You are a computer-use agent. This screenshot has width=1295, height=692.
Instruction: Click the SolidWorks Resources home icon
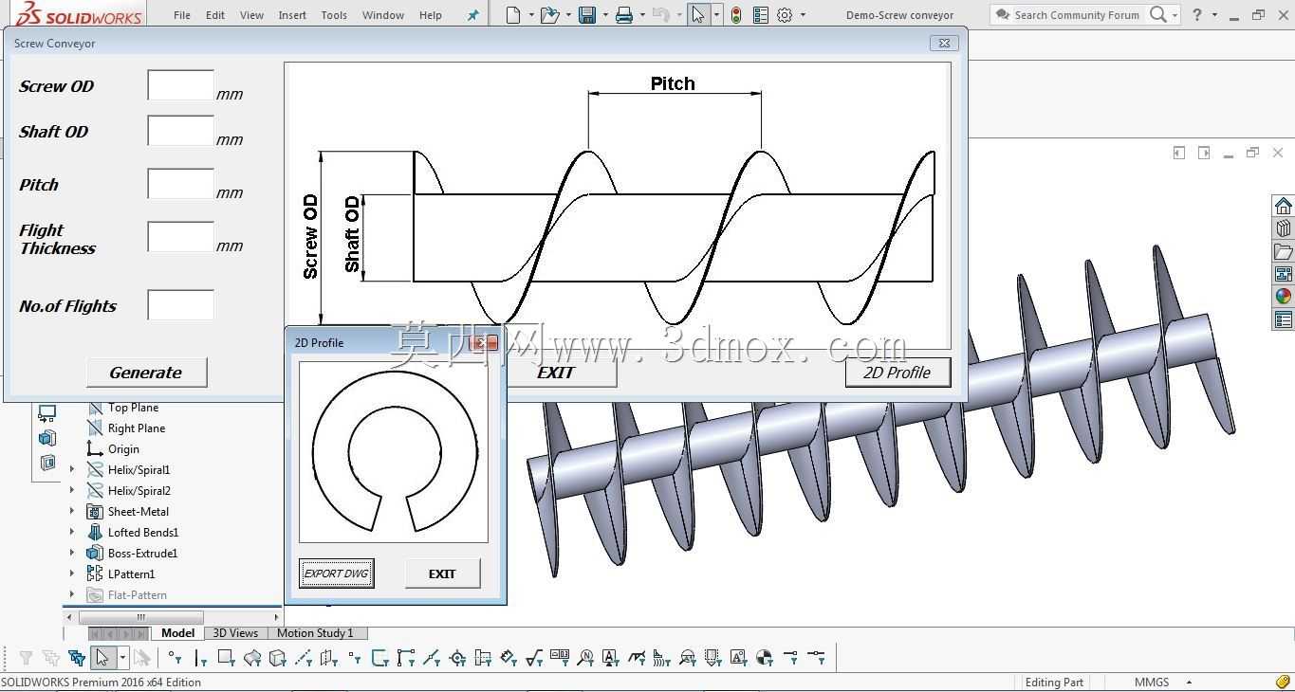(x=1283, y=207)
